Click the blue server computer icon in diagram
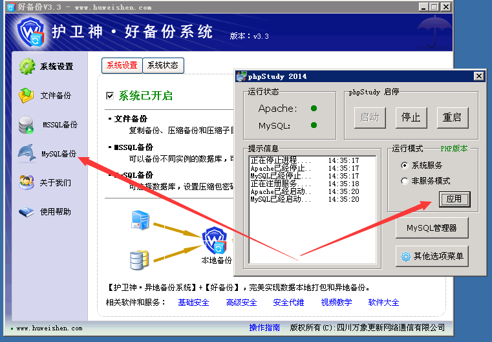Screen dimensions: 492x342 (140, 220)
